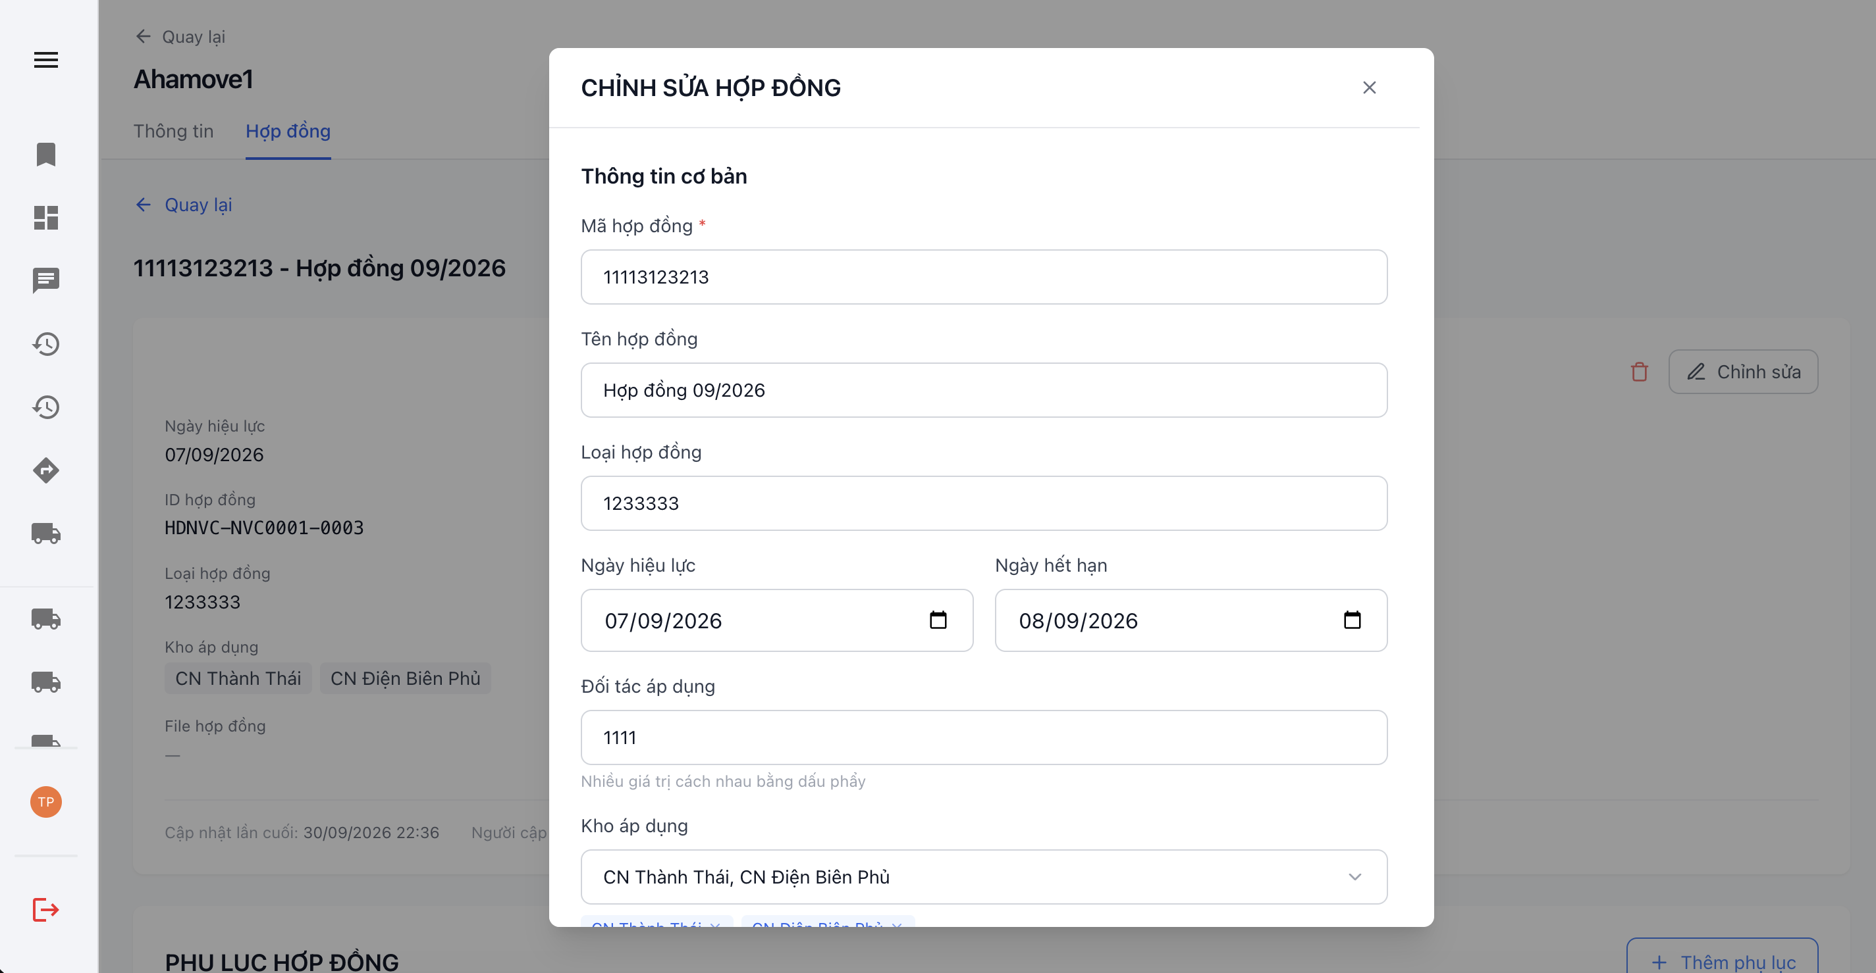
Task: Click the Mã hợp đồng input field
Action: coord(984,277)
